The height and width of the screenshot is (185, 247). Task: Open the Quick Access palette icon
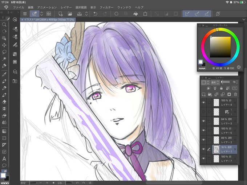[x=15, y=20]
